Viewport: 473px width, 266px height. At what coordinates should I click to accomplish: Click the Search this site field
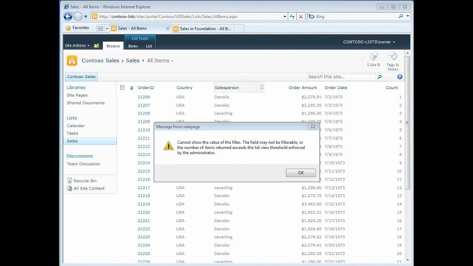[341, 77]
